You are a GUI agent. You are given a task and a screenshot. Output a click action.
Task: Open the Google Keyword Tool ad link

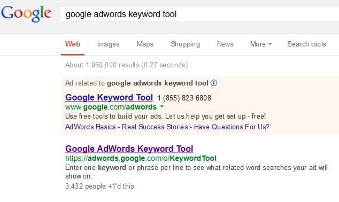109,97
